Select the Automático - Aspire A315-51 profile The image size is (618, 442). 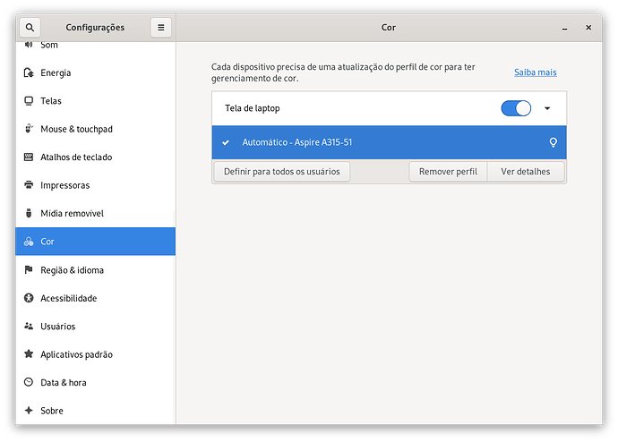tap(389, 142)
